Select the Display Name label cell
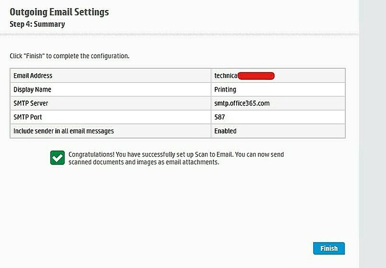Viewport: 386px width, 268px height. [32, 89]
